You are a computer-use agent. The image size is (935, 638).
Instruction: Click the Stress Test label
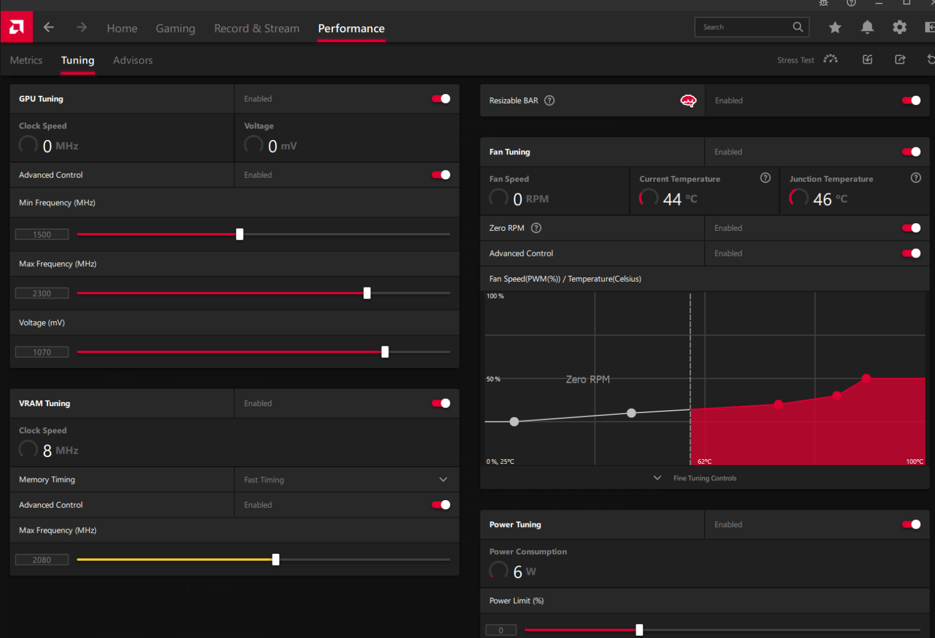click(795, 60)
